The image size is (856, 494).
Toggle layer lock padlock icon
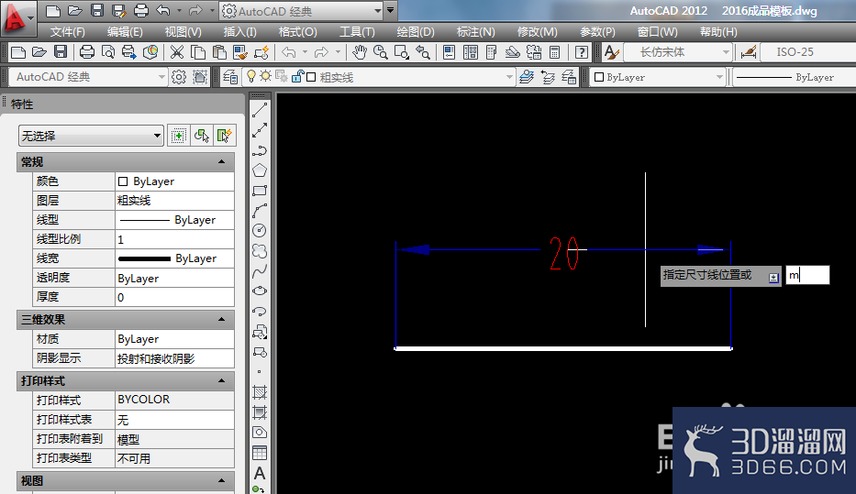coord(297,76)
